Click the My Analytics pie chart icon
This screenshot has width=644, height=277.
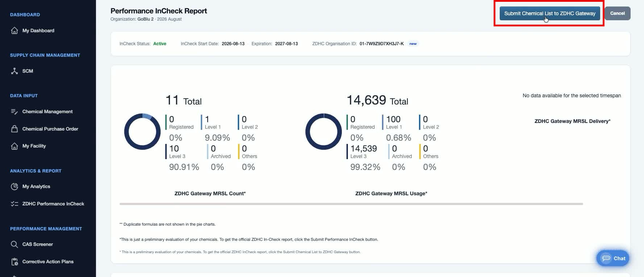click(x=14, y=187)
